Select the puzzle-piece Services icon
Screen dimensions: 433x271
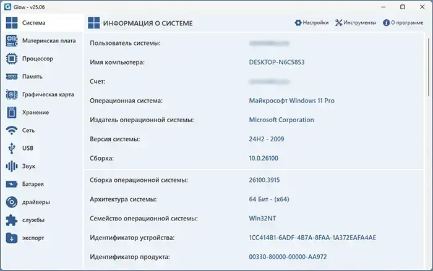coord(11,220)
